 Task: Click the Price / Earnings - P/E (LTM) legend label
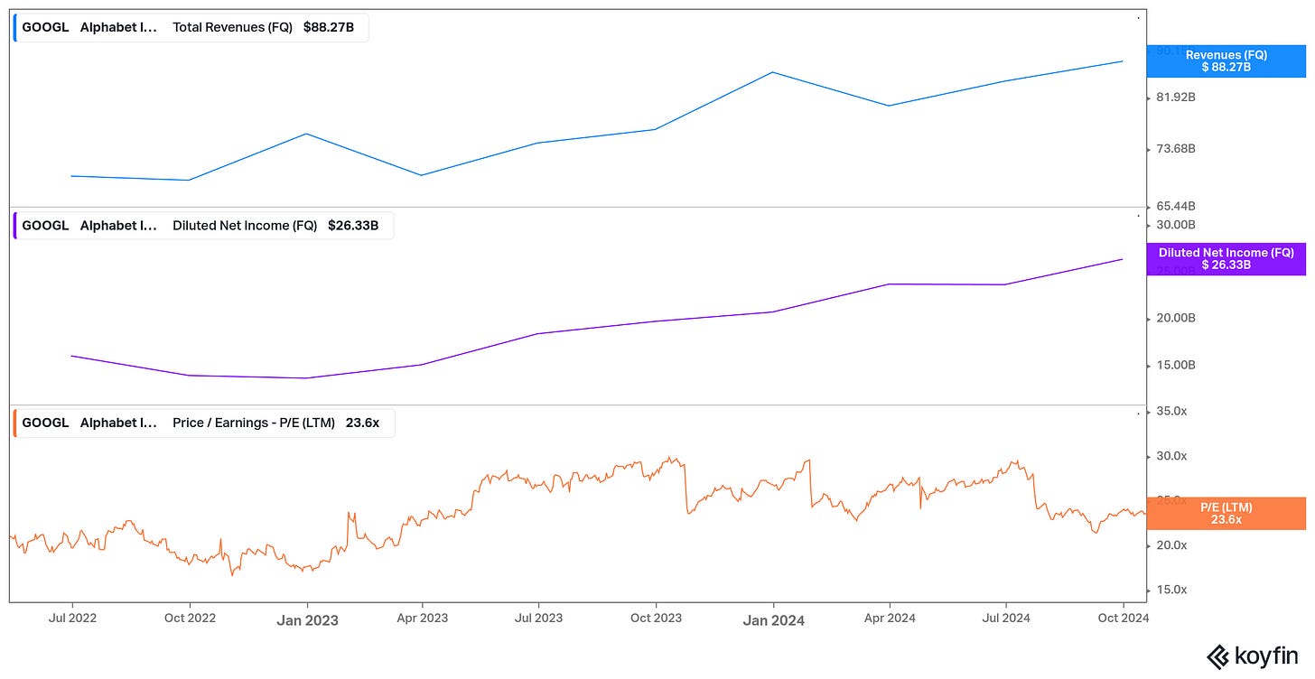[254, 423]
